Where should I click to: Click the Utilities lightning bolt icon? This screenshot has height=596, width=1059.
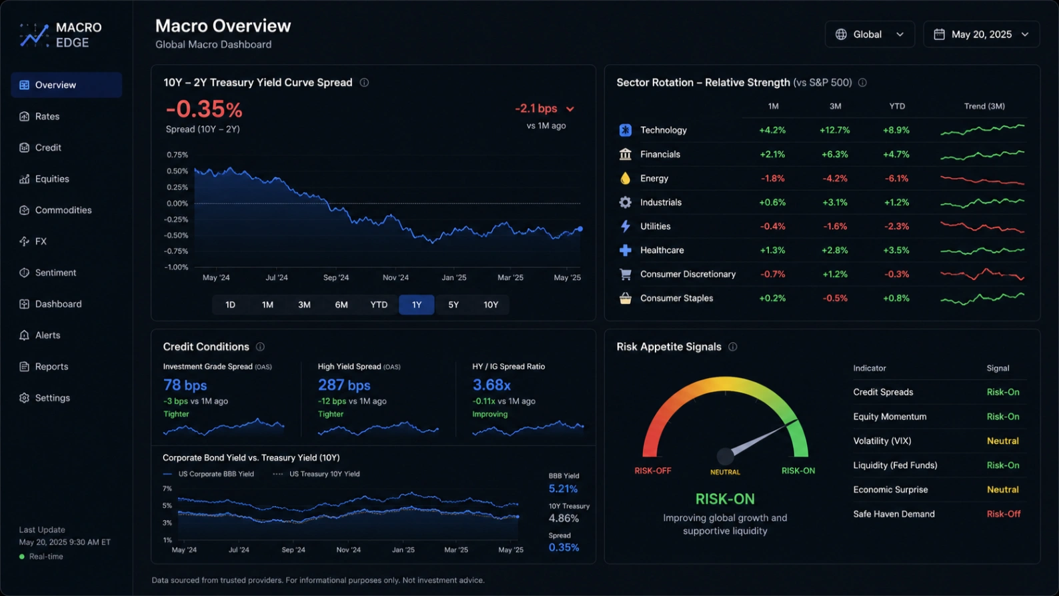point(625,226)
